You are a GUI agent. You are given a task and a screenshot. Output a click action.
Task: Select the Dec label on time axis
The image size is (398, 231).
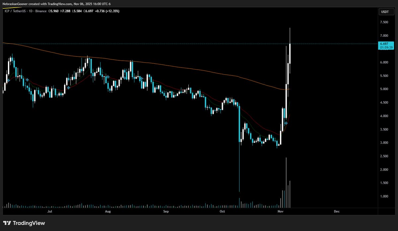[337, 211]
